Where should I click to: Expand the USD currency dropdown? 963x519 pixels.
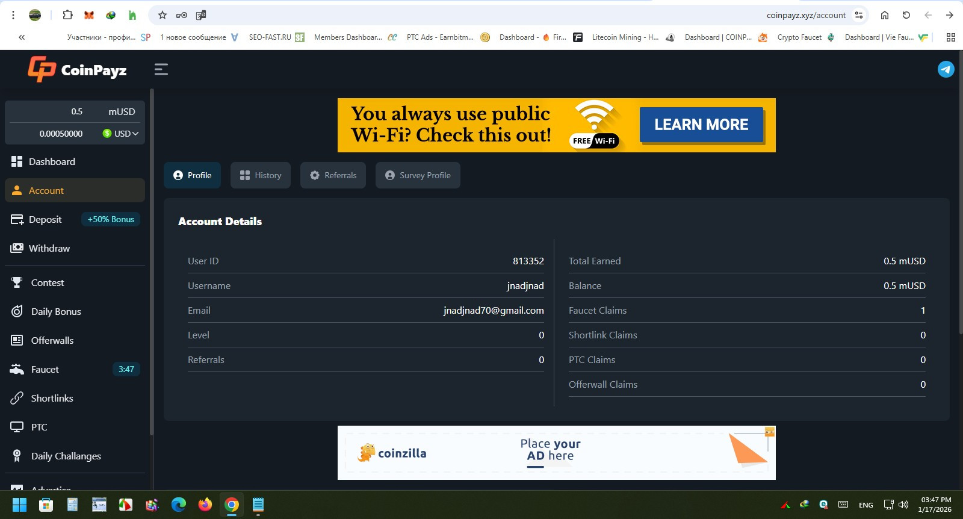[121, 134]
